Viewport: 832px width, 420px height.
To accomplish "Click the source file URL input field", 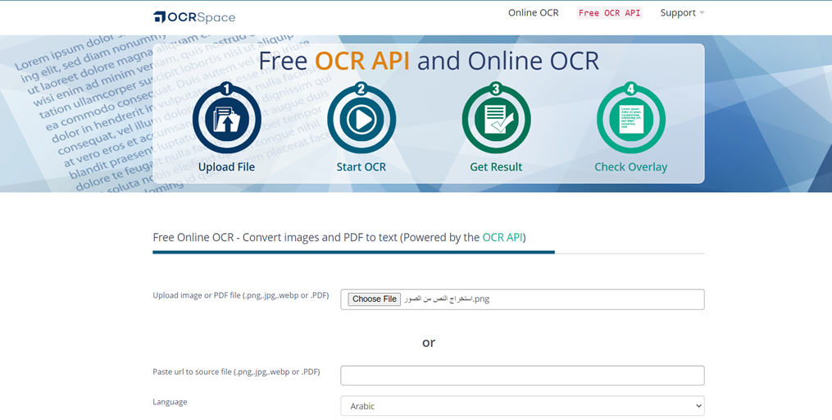I will pyautogui.click(x=522, y=376).
